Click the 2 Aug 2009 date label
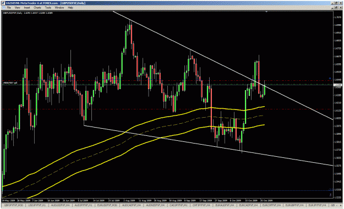Screen dimensions: 344x209 tap(129, 201)
